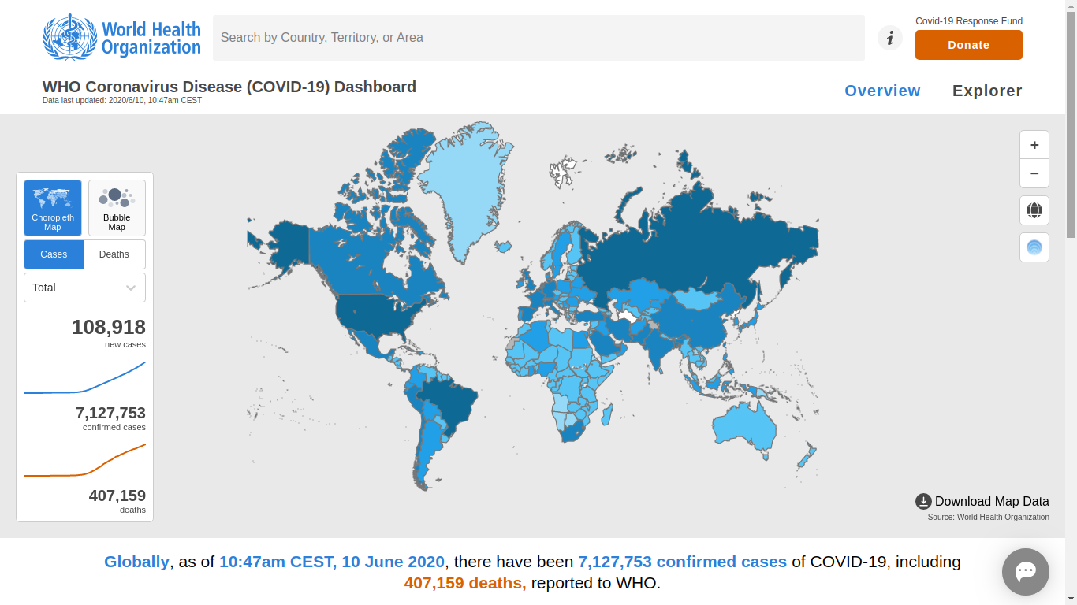Click Australia on the map

coord(745,429)
